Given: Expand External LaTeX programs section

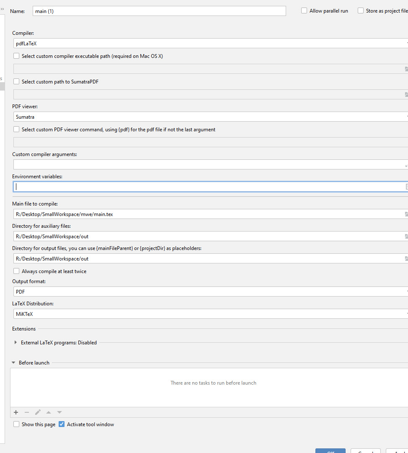Looking at the screenshot, I should click(15, 342).
